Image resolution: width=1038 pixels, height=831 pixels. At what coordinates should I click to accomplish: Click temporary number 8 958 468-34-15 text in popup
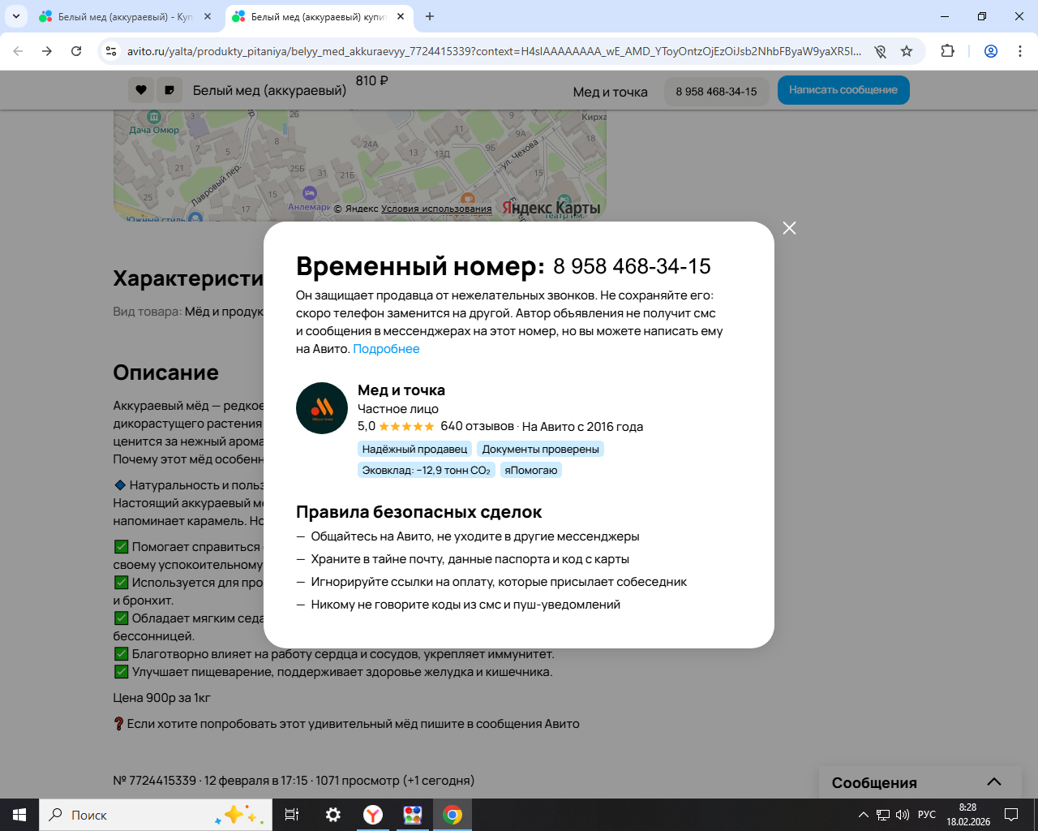(x=632, y=266)
